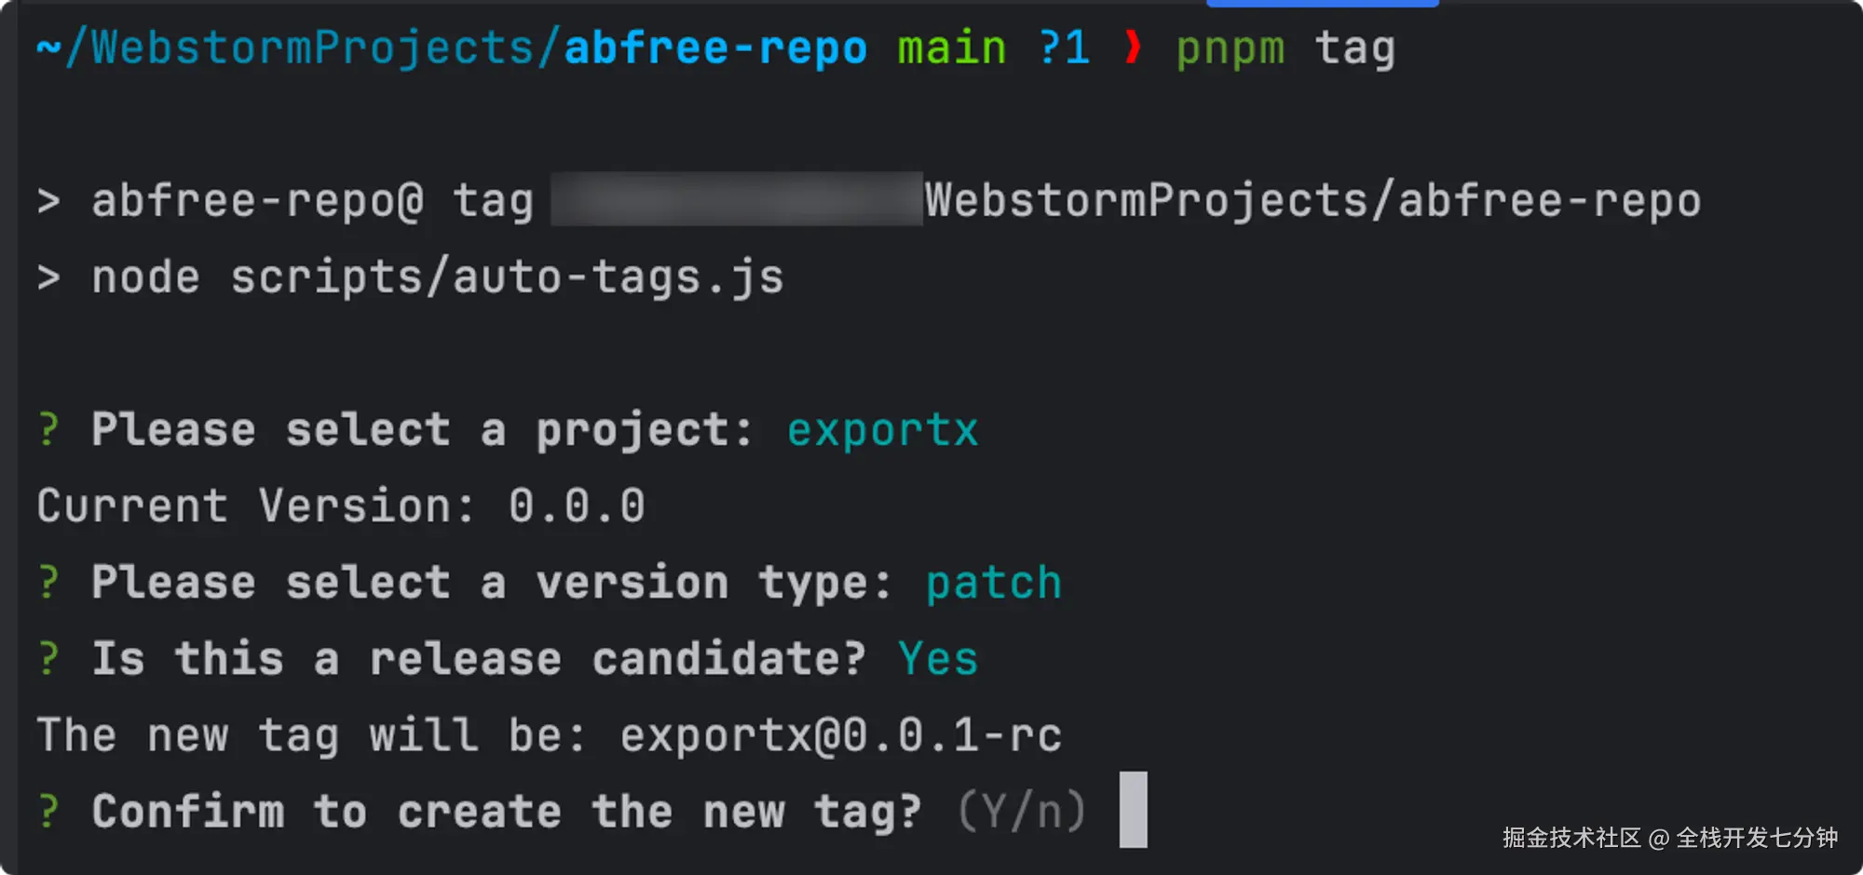Click the question mark before Confirm prompt
Viewport: 1863px width, 875px height.
pos(48,812)
